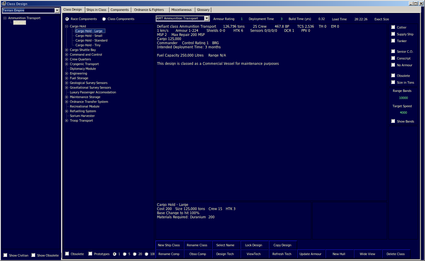425x261 pixels.
Task: Mark the class as Obsolete on right panel
Action: point(393,75)
